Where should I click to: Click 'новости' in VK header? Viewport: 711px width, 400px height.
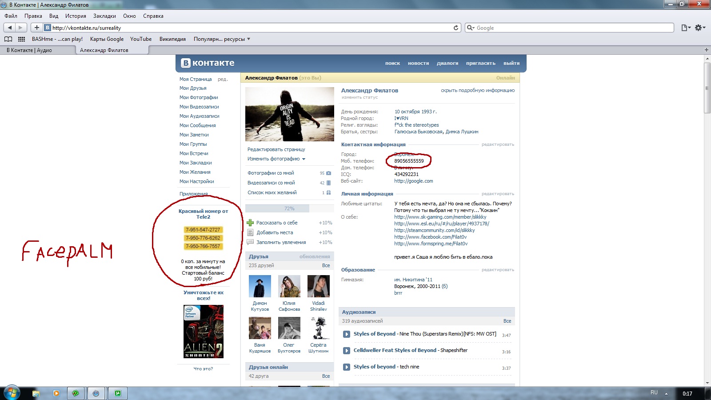point(418,63)
